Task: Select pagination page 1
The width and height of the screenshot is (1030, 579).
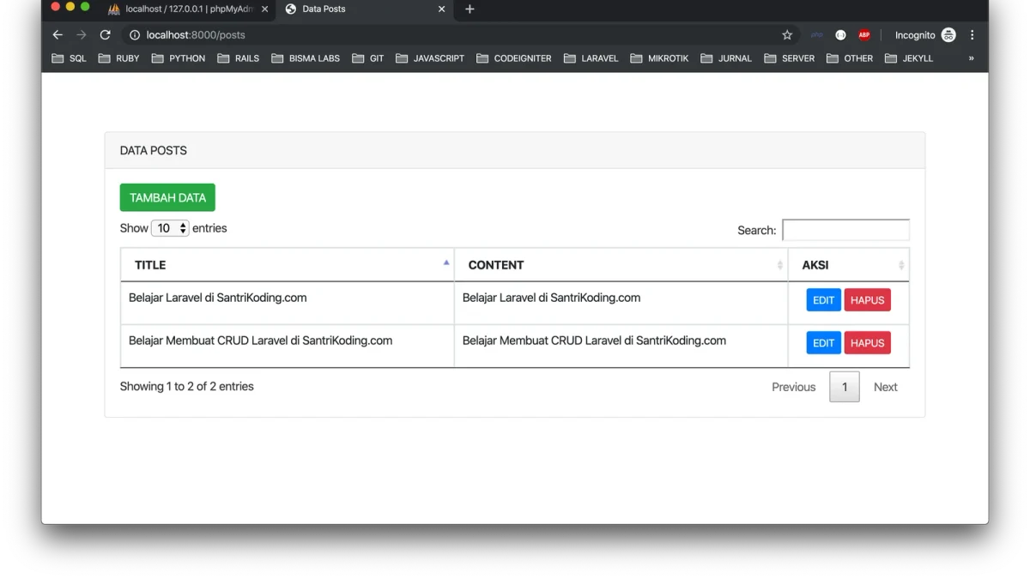Action: (x=845, y=387)
